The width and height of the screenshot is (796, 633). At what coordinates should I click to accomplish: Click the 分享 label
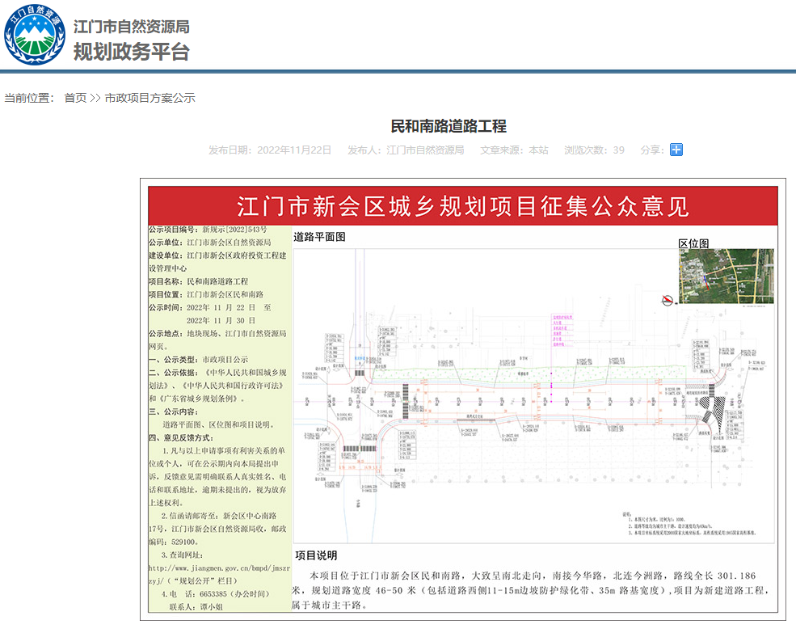point(651,150)
